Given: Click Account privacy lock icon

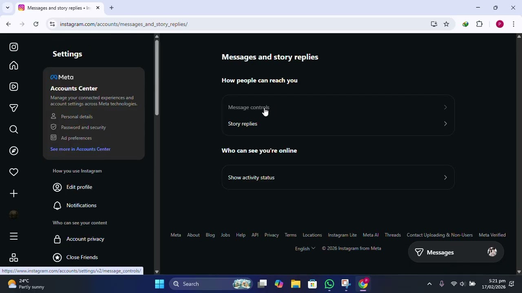Looking at the screenshot, I should click(58, 239).
